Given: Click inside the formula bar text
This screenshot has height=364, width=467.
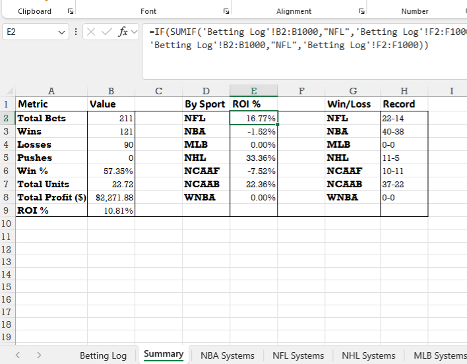Looking at the screenshot, I should (x=304, y=51).
